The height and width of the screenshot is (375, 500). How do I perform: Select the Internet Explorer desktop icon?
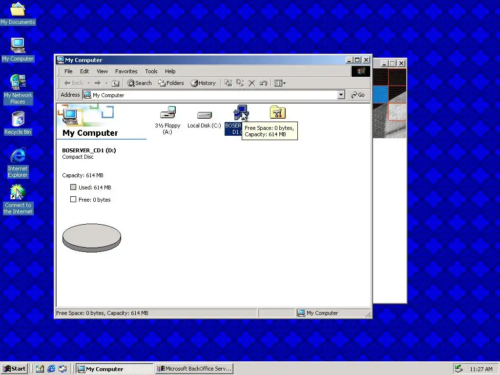[x=18, y=163]
